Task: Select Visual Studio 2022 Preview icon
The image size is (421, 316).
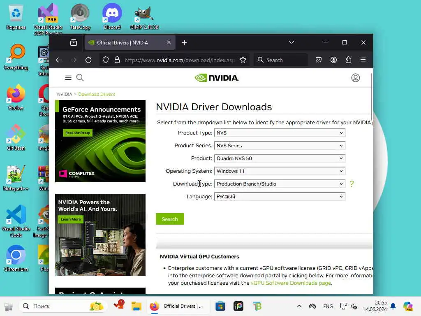Action: 48,19
